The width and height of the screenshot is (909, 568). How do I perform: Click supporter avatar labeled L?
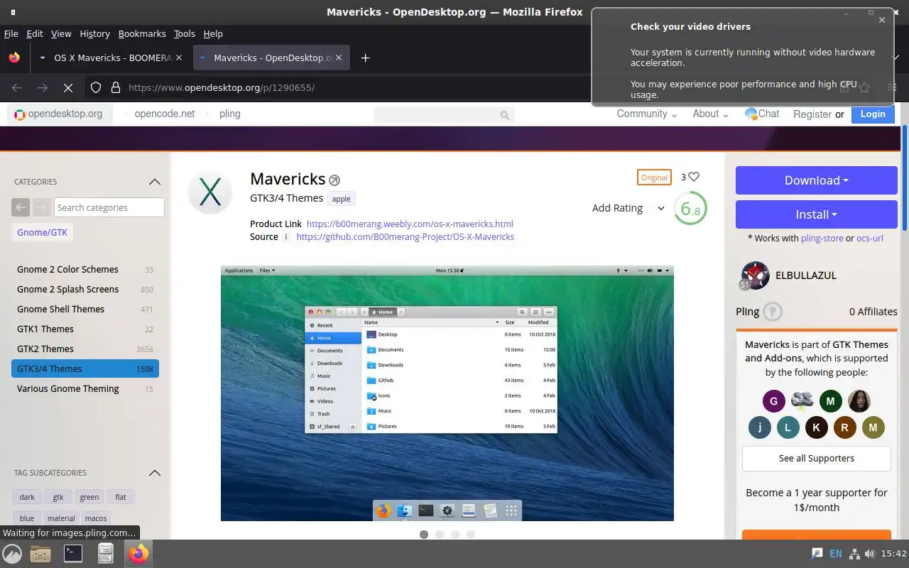(x=788, y=427)
